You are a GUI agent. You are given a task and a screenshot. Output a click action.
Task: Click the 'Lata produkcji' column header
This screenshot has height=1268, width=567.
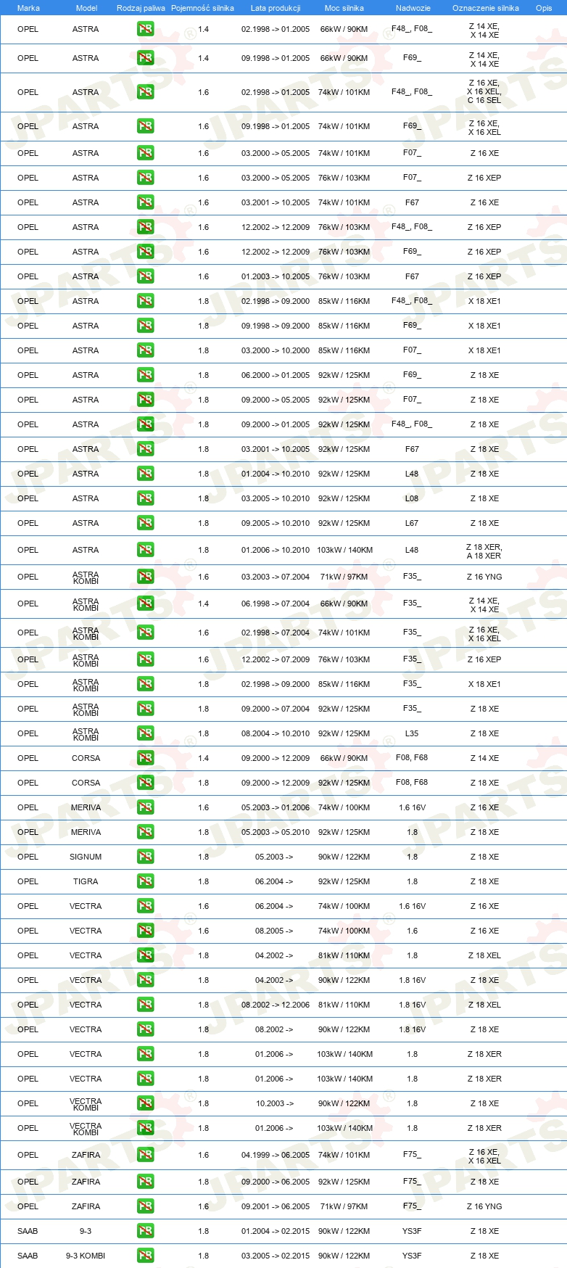pos(276,8)
